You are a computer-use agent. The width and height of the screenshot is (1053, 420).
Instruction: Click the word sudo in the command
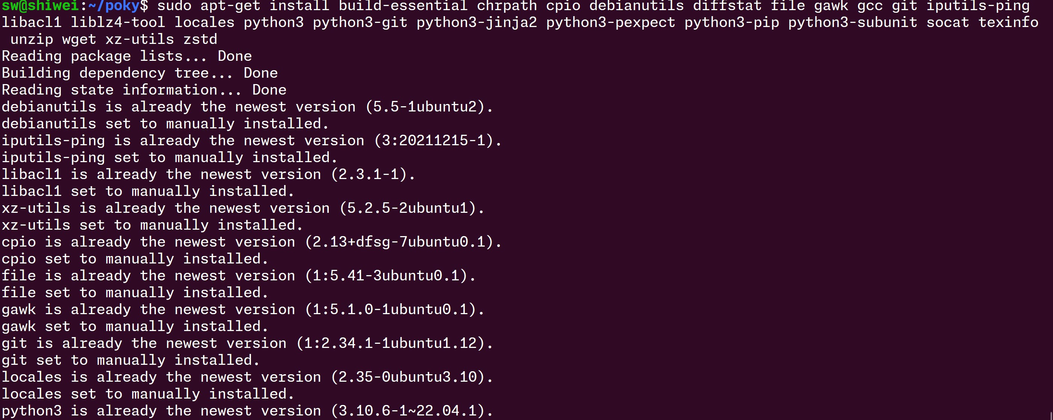tap(174, 5)
